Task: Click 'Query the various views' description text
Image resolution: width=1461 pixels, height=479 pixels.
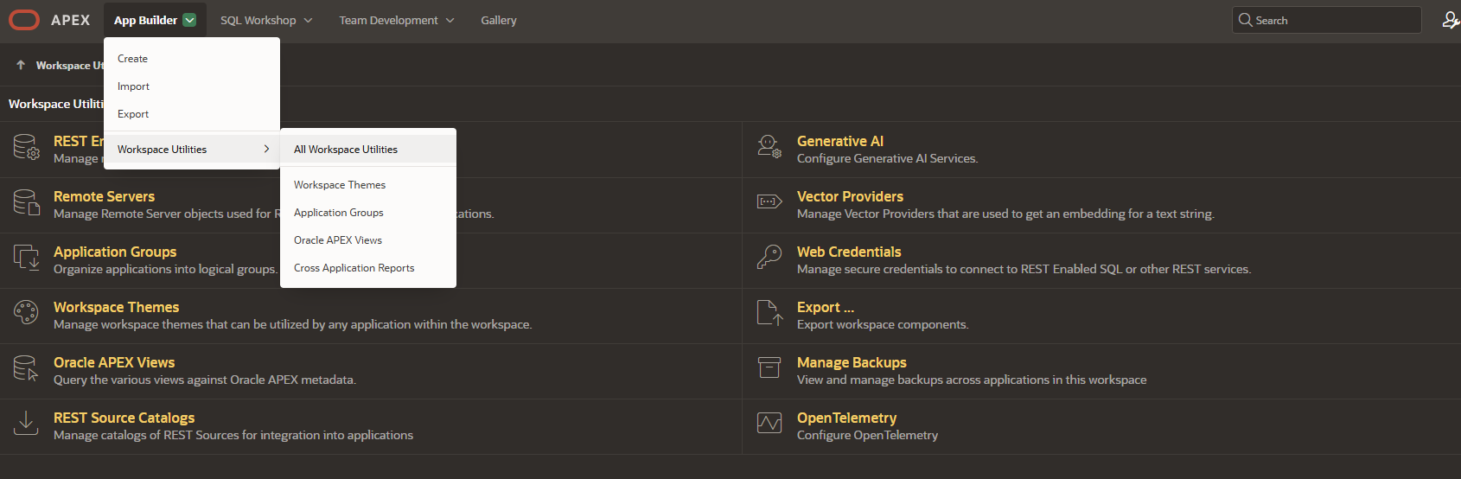Action: [205, 380]
